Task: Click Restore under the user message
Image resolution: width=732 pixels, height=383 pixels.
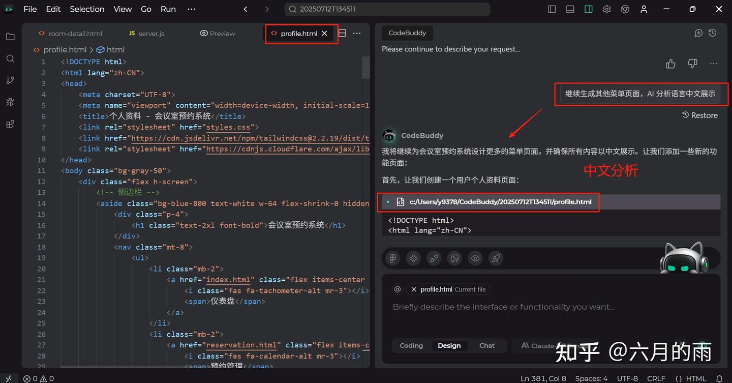Action: click(700, 115)
